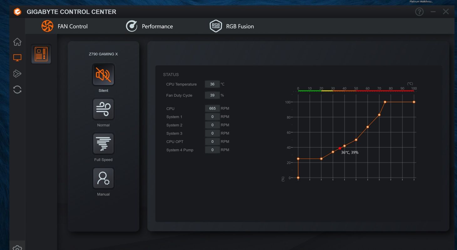Click the curve point at 0°C, 0%
Viewport: 457px width, 250px height.
pyautogui.click(x=298, y=178)
